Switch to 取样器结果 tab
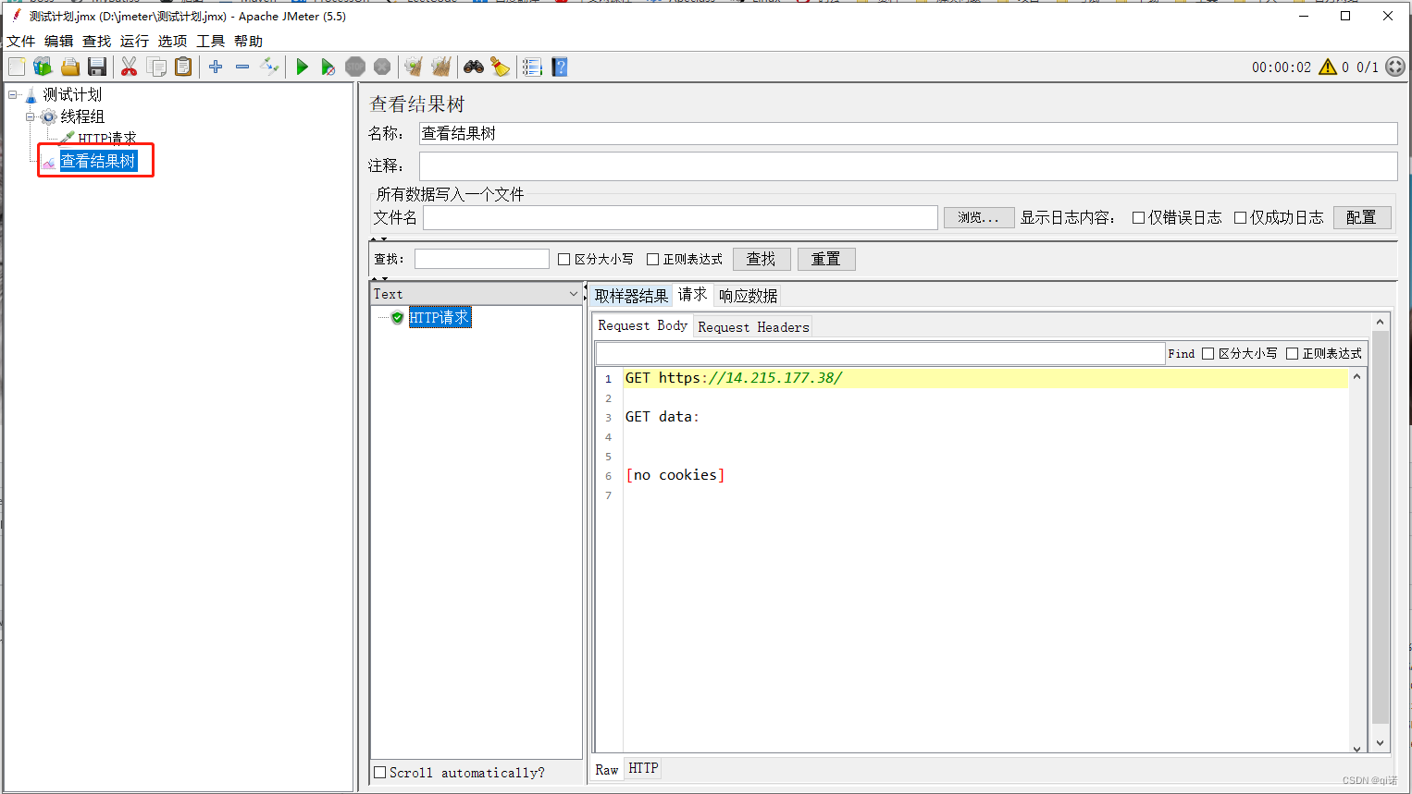 click(x=631, y=296)
